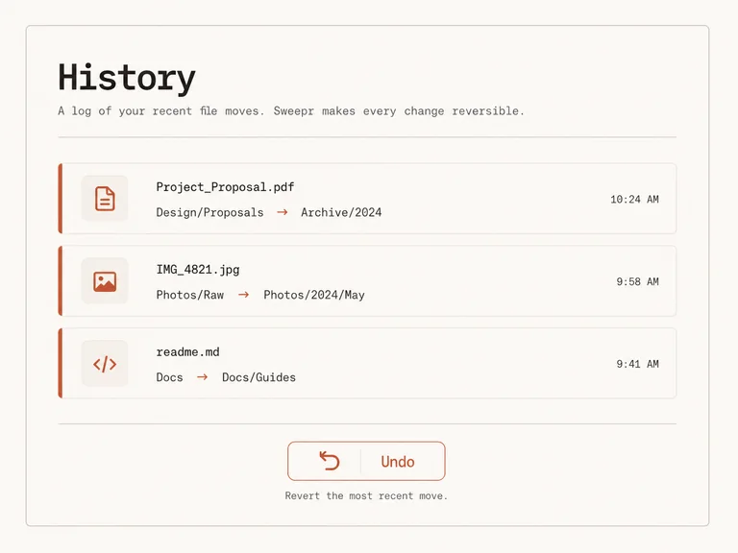Viewport: 738px width, 553px height.
Task: Click the History heading
Action: point(127,78)
